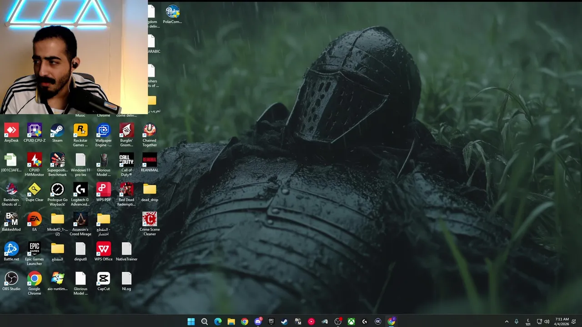
Task: Open the Windows Start menu
Action: (191, 322)
